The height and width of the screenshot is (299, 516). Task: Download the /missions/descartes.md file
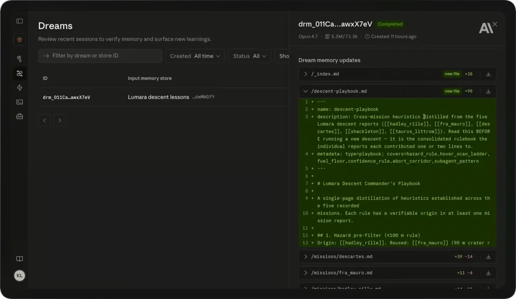488,257
